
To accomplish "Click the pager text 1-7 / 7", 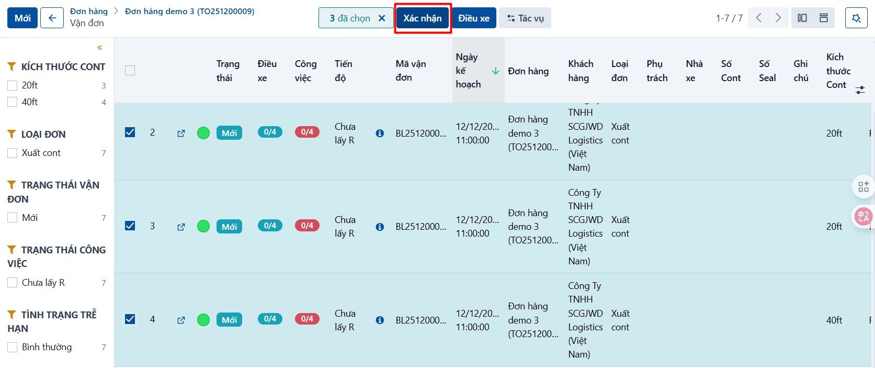I will pyautogui.click(x=729, y=18).
